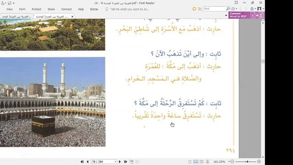The image size is (293, 165).
Task: Switch to the first document tab
Action: [x=16, y=16]
